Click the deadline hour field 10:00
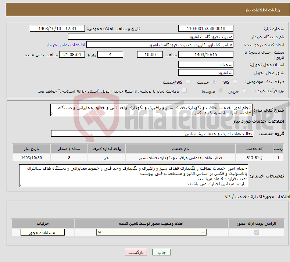Image resolution: width=290 pixels, height=262 pixels. [x=150, y=54]
